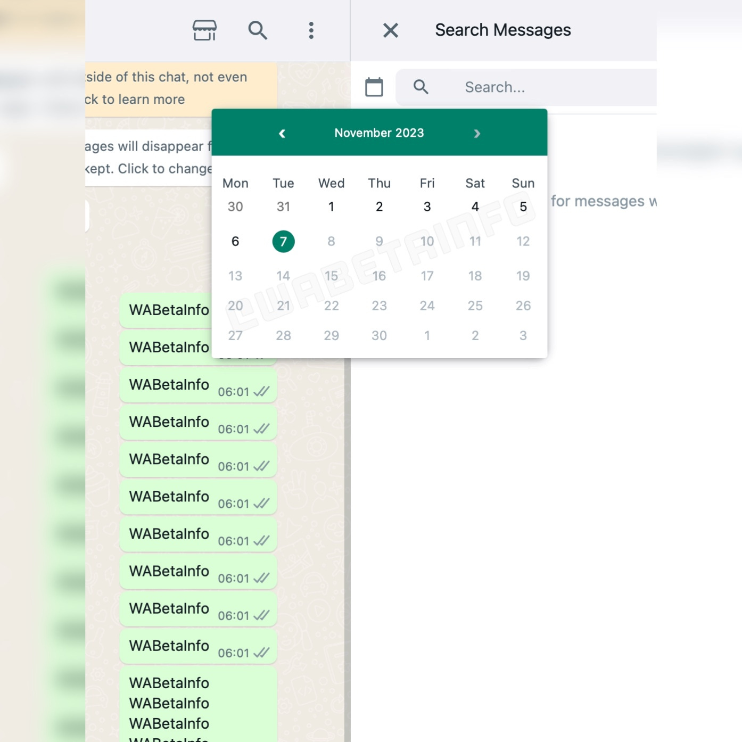Close the Search Messages panel
Viewport: 742px width, 742px height.
click(x=391, y=30)
